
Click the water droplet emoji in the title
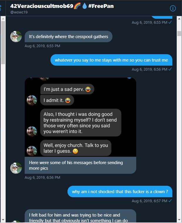pos(85,6)
